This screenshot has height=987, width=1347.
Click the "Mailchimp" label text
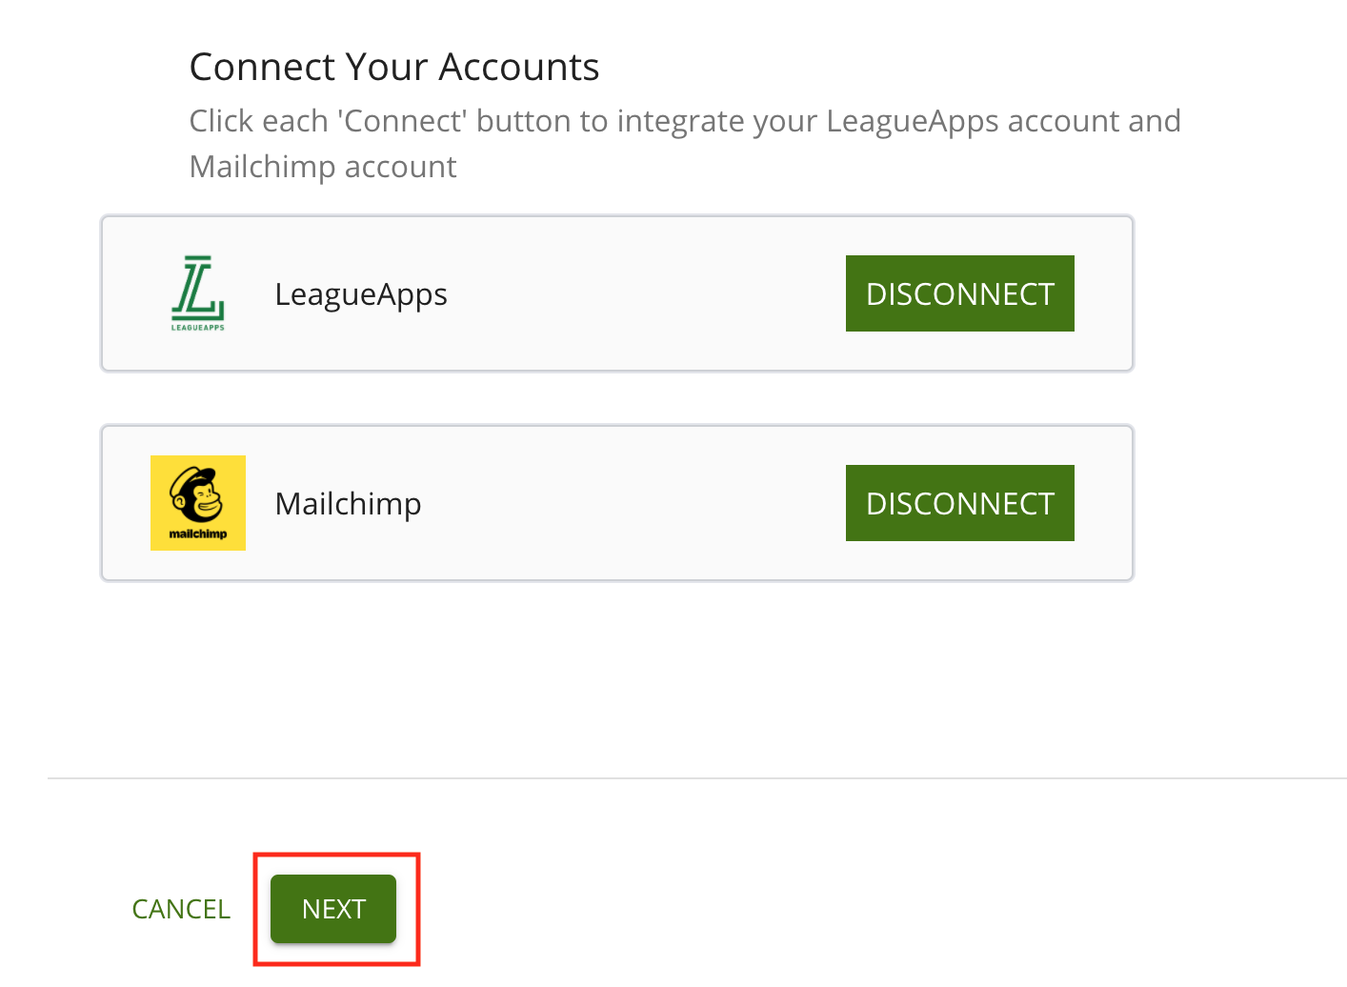[348, 503]
